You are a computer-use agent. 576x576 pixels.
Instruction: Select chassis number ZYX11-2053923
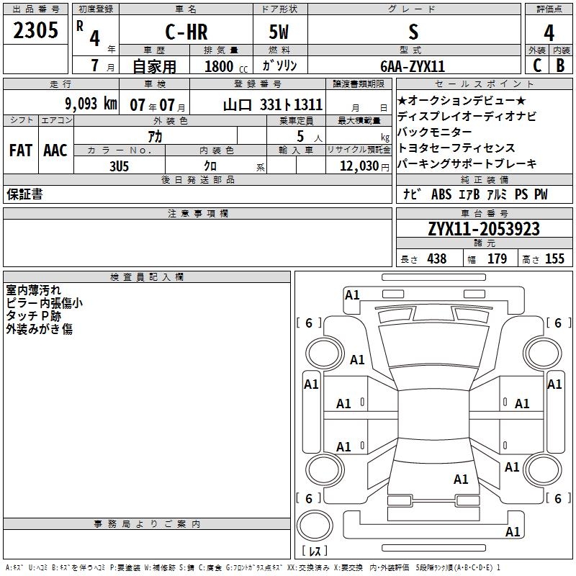[484, 229]
